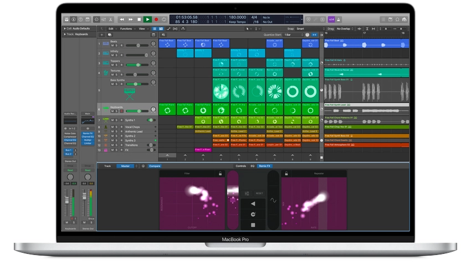Toggle the metronome click

[339, 19]
